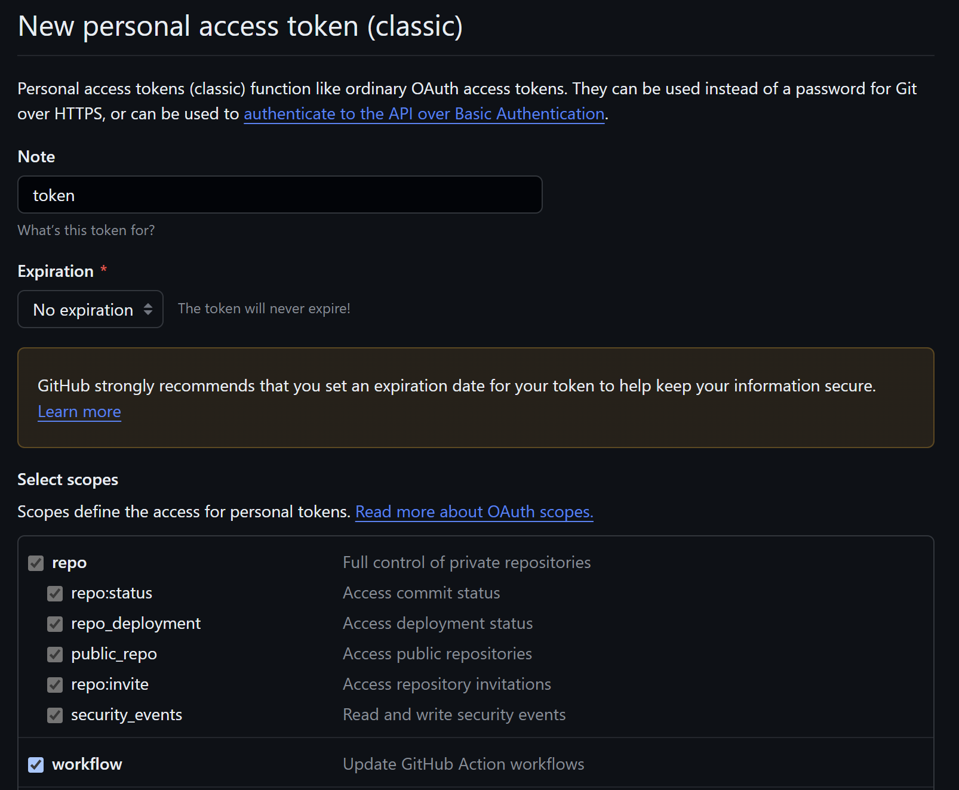Uncheck the workflow scope checkbox
The height and width of the screenshot is (790, 959).
click(36, 765)
